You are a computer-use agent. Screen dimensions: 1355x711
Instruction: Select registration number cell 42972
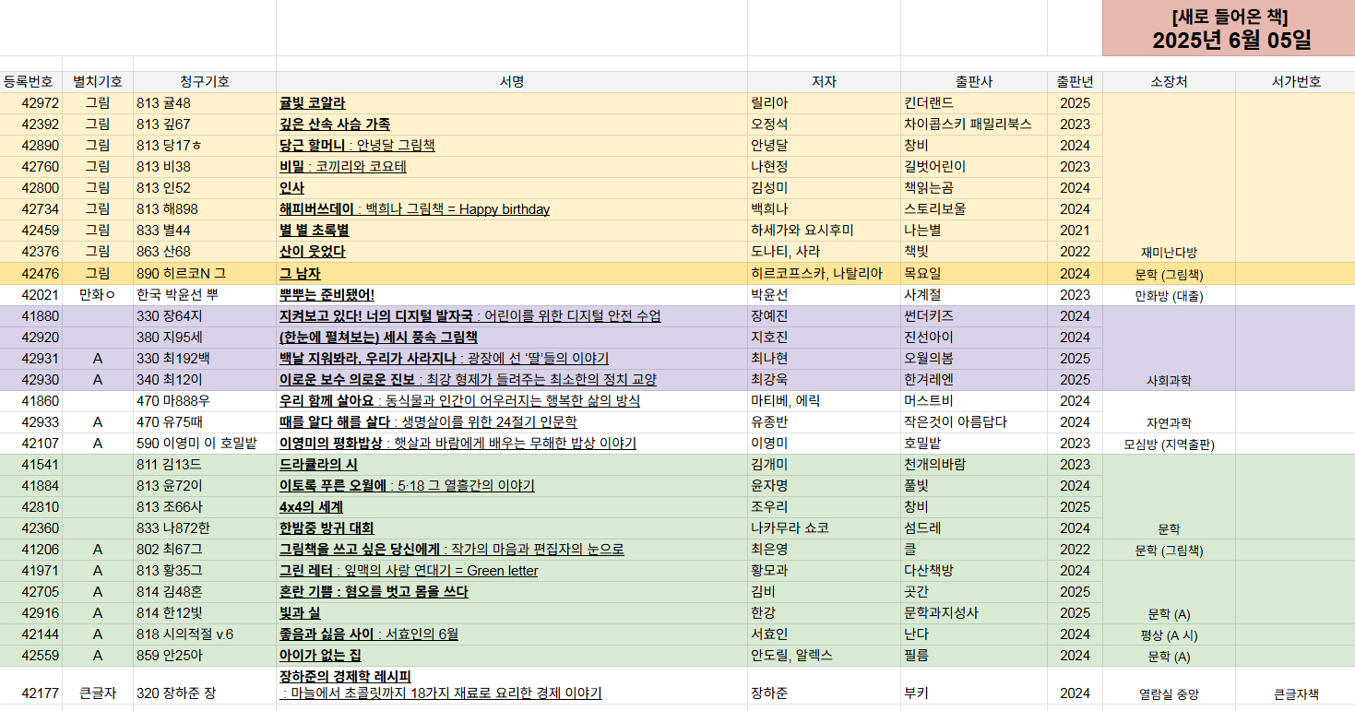point(32,103)
